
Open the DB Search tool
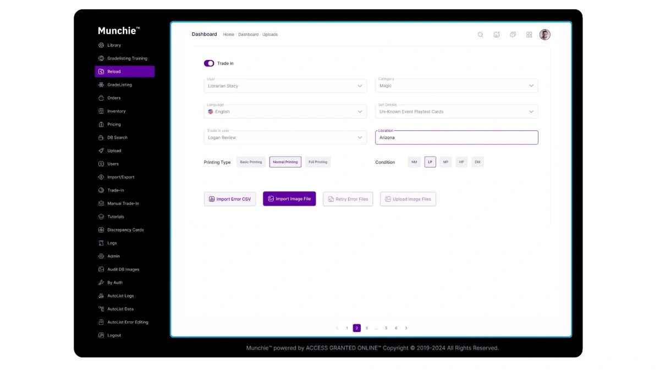117,137
